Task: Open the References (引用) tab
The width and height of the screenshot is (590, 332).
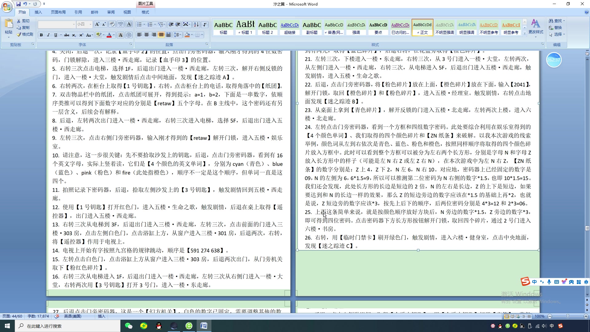Action: [78, 12]
